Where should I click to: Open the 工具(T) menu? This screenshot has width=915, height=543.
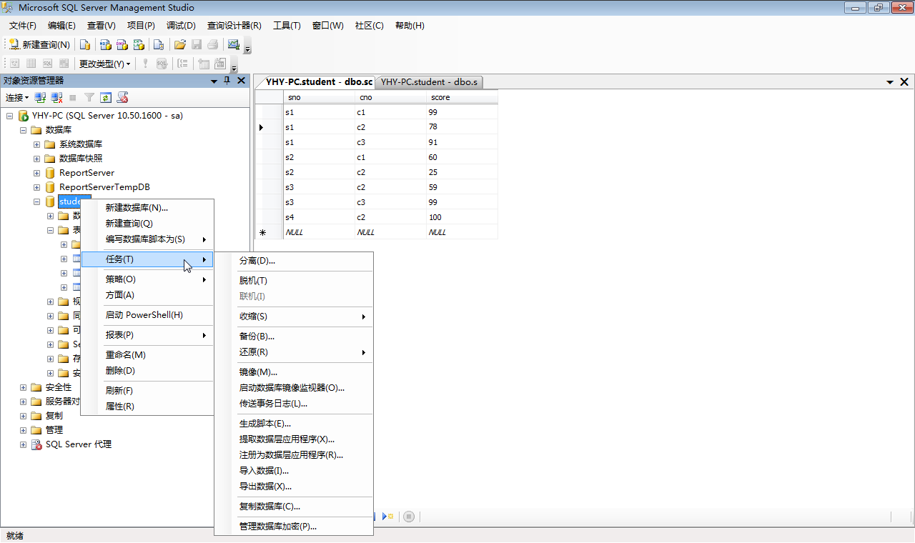tap(287, 26)
